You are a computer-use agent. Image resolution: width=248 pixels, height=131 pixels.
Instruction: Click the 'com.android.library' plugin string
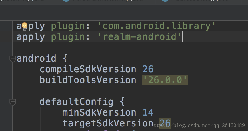(157, 26)
